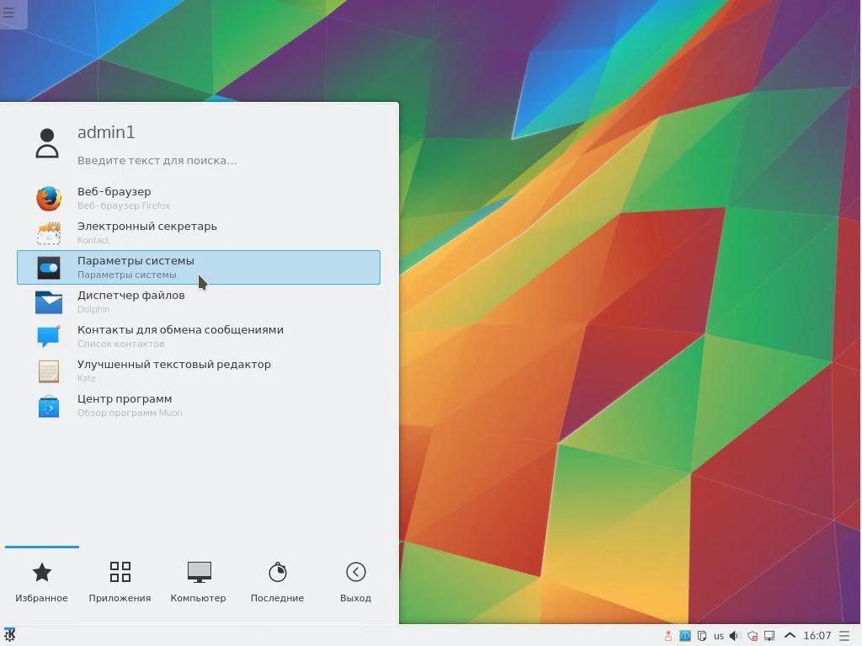
Task: Open the blue info tray icon
Action: pos(685,636)
